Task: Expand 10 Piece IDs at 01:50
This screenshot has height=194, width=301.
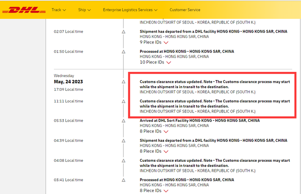Action: click(x=155, y=62)
